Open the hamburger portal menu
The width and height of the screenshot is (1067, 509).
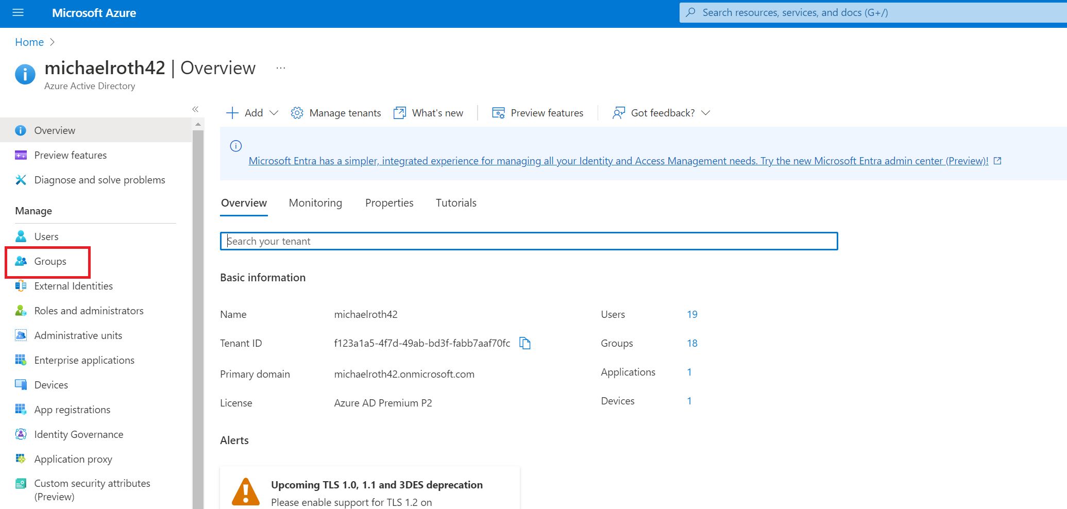[18, 13]
